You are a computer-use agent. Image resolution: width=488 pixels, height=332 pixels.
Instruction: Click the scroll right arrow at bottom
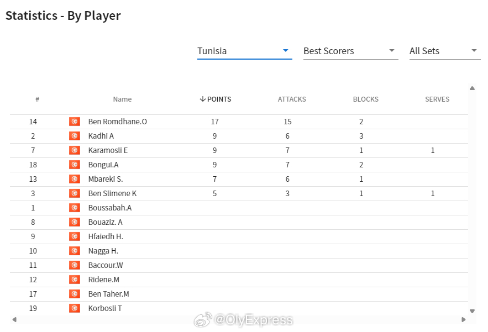[x=464, y=319]
